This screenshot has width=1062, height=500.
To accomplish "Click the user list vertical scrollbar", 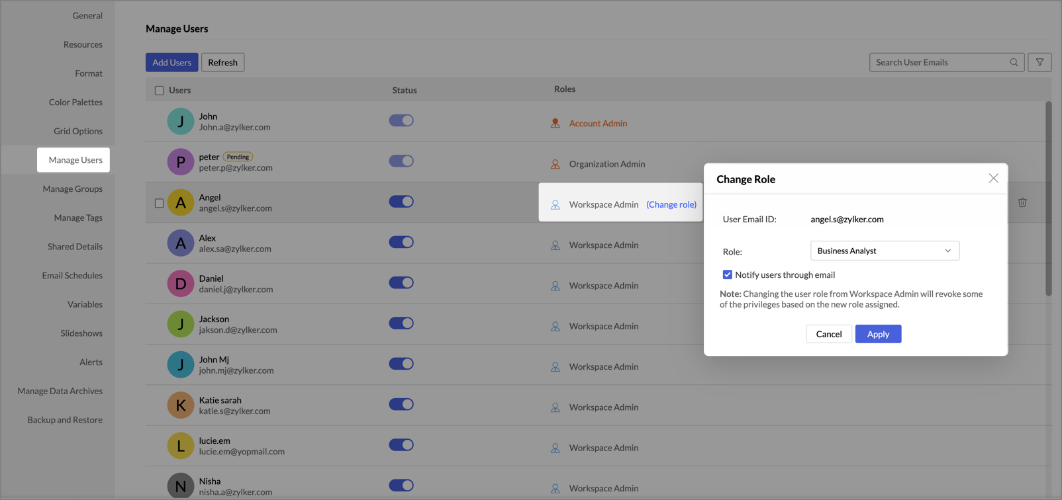I will point(1048,198).
